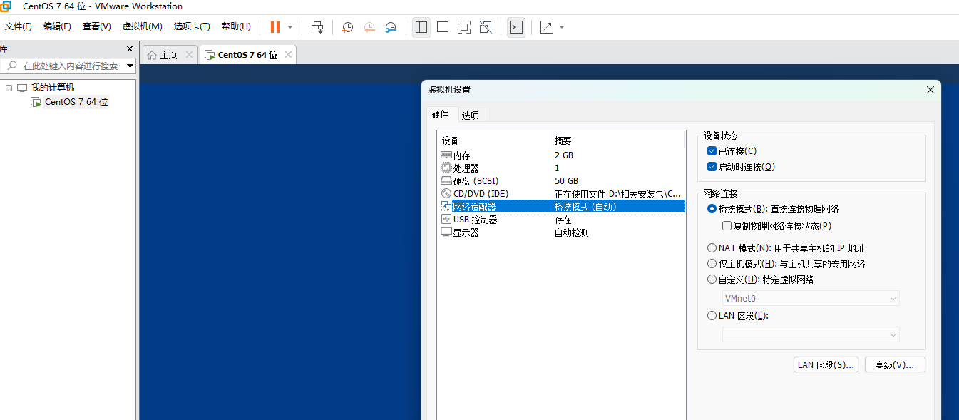Image resolution: width=959 pixels, height=420 pixels.
Task: Toggle the thumbnail bar view
Action: point(443,27)
